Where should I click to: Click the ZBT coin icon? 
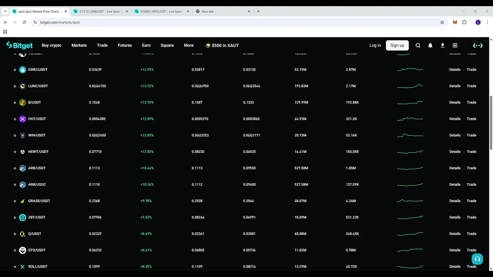point(22,217)
